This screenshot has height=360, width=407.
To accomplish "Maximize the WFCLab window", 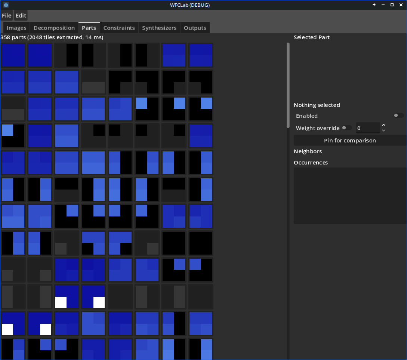I will [x=392, y=5].
